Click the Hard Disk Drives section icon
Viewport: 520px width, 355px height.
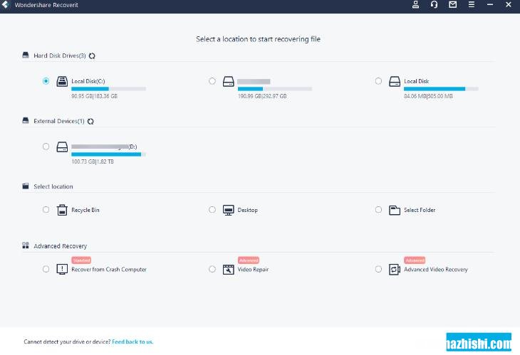click(26, 55)
